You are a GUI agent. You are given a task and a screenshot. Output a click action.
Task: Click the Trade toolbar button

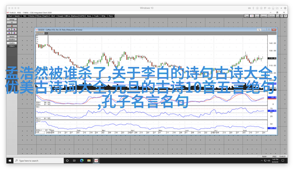96,16
